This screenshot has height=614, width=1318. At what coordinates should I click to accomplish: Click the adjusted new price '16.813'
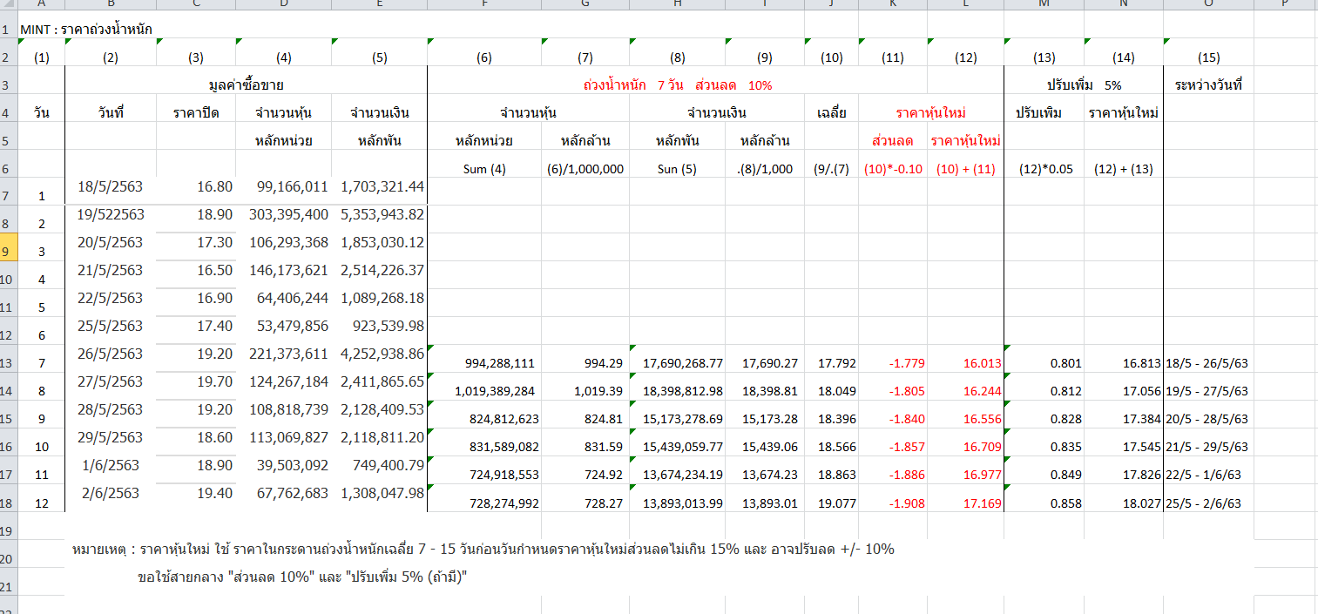click(x=1142, y=364)
